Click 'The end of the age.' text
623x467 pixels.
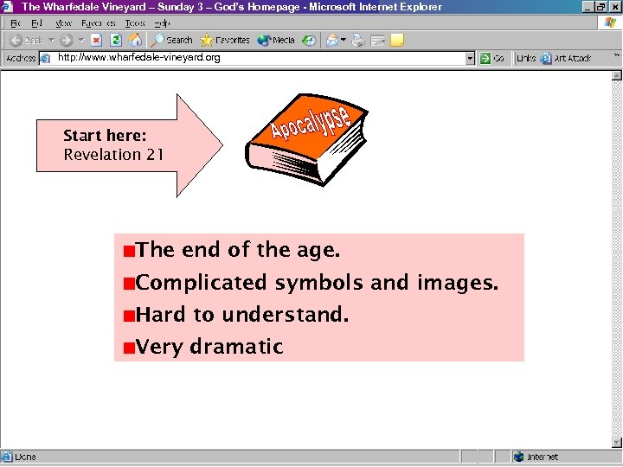238,250
